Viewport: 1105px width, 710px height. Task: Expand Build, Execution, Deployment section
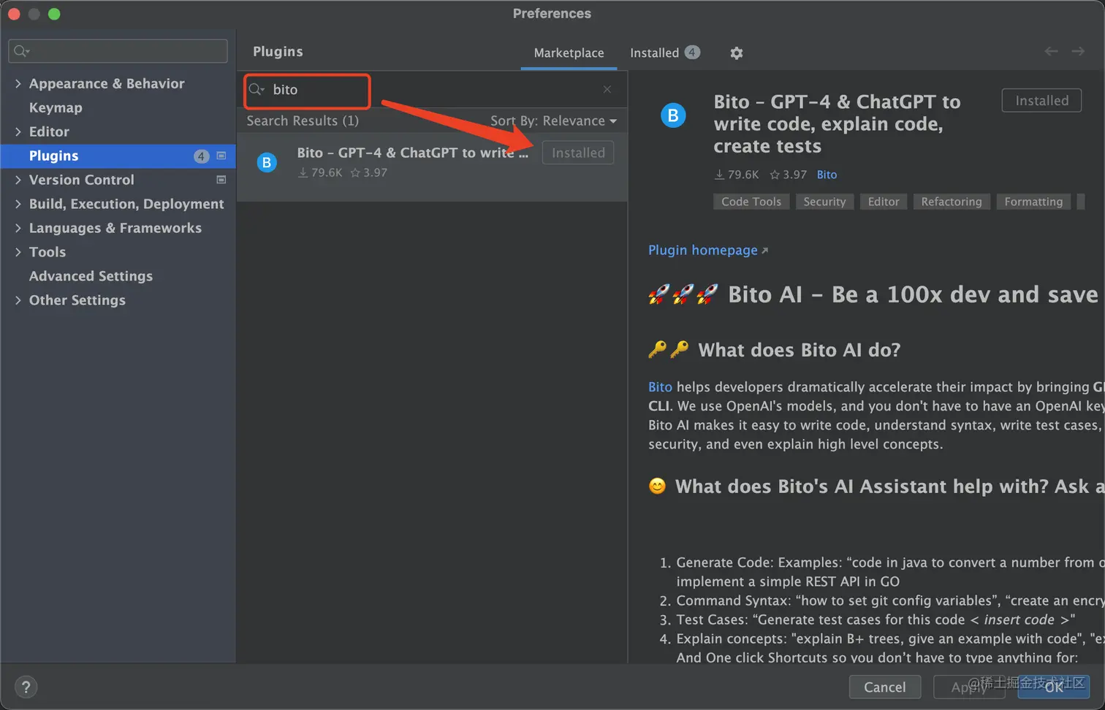point(18,204)
